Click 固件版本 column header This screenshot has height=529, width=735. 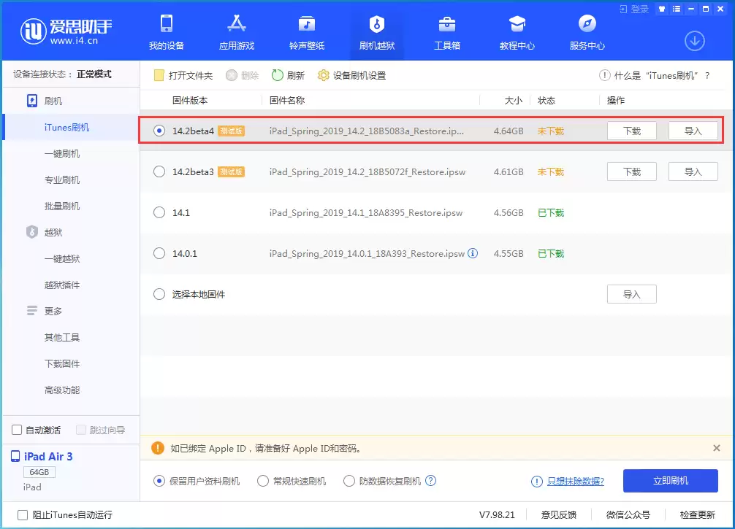(190, 100)
